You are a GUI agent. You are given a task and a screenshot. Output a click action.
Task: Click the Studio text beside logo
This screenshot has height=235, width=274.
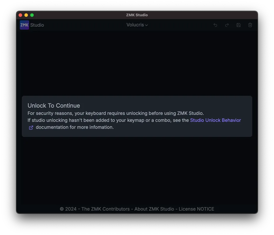(37, 25)
